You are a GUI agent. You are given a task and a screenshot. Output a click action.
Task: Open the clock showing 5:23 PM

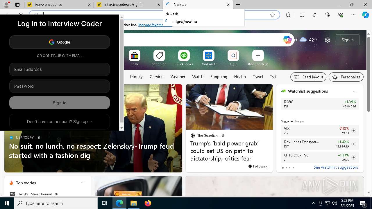347,203
